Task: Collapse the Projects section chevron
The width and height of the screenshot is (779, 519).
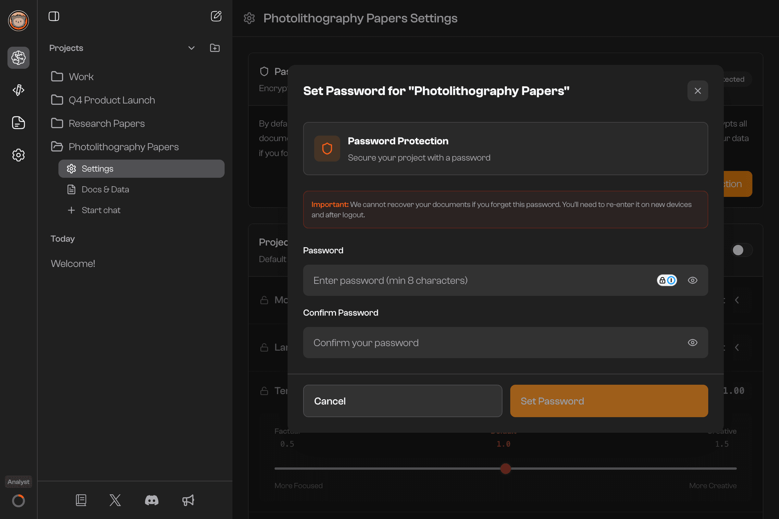Action: [x=192, y=48]
